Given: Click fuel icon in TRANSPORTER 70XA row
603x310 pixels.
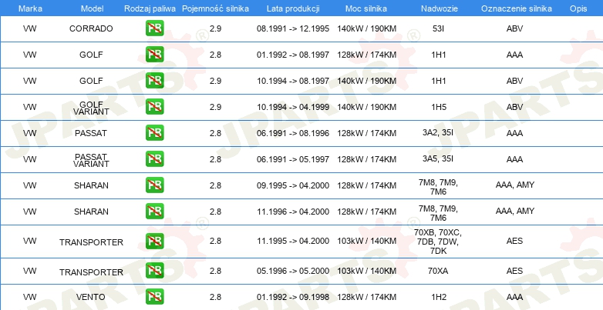Looking at the screenshot, I should (154, 271).
